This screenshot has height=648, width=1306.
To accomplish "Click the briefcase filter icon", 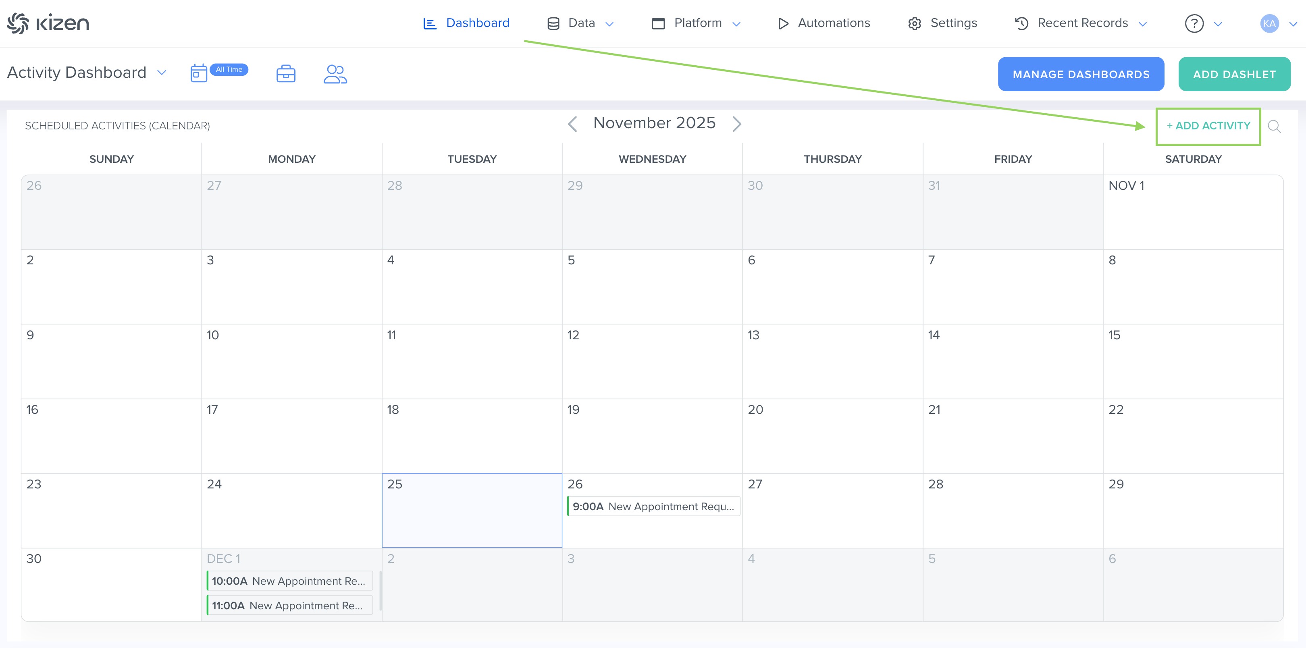I will pos(285,74).
